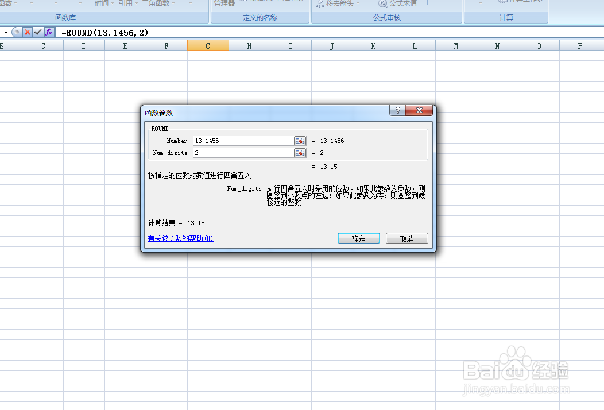This screenshot has height=410, width=604.
Task: Click the Num_digits label beside the input
Action: pyautogui.click(x=171, y=153)
